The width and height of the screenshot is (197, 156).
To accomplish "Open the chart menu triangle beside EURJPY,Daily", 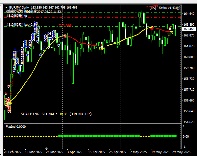I will tap(6, 8).
